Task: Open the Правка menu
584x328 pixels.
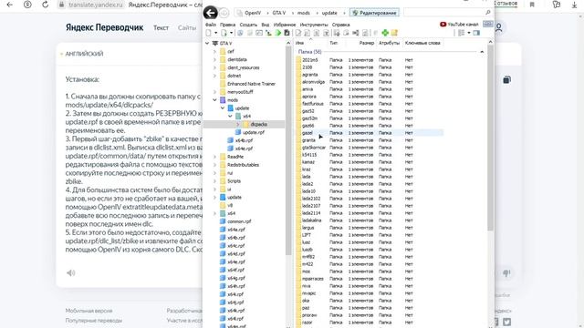Action: (x=227, y=25)
